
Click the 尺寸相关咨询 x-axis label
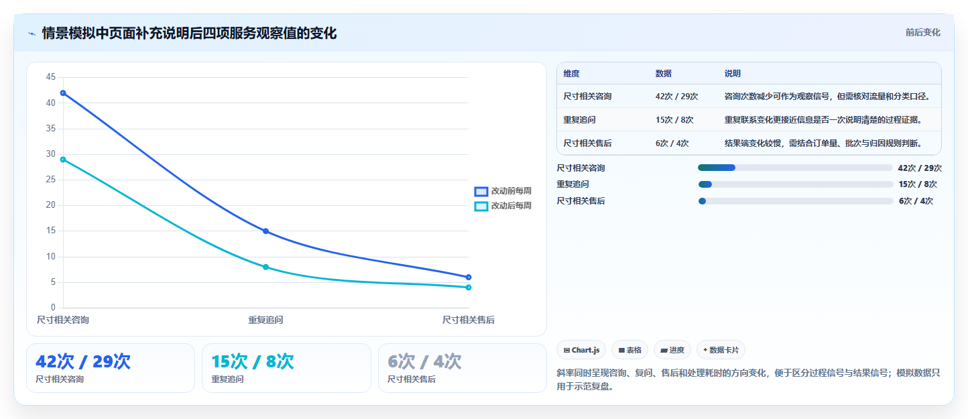point(63,320)
